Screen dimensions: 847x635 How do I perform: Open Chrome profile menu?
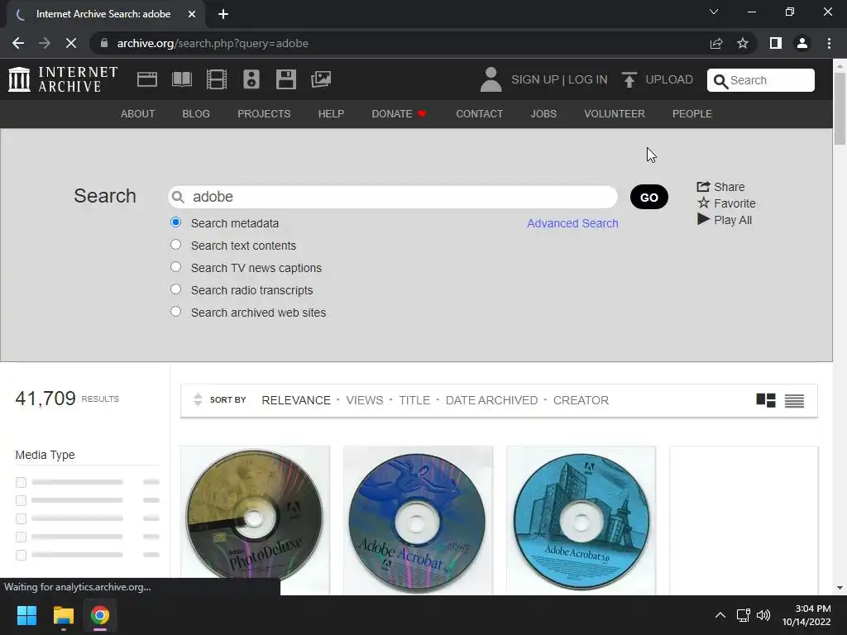802,43
